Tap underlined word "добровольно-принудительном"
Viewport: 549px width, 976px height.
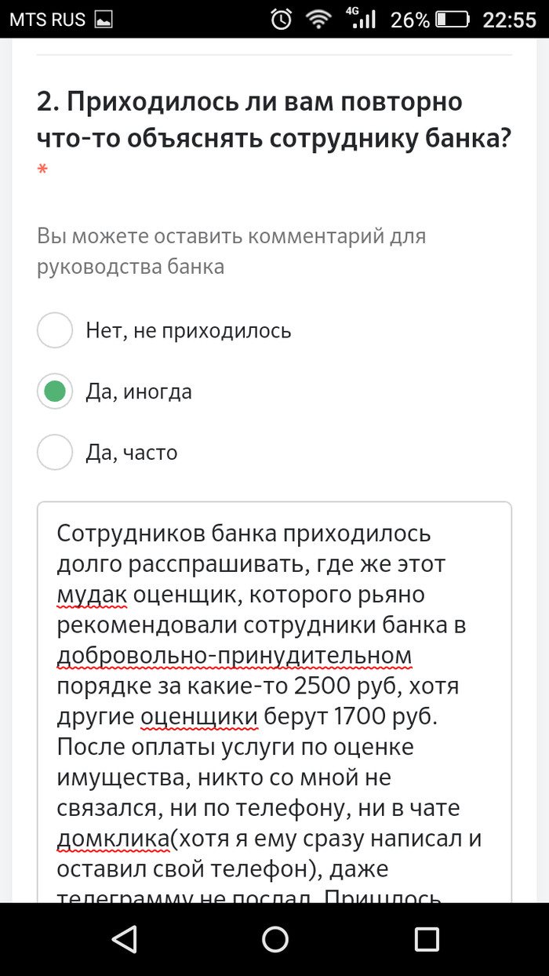pyautogui.click(x=235, y=656)
